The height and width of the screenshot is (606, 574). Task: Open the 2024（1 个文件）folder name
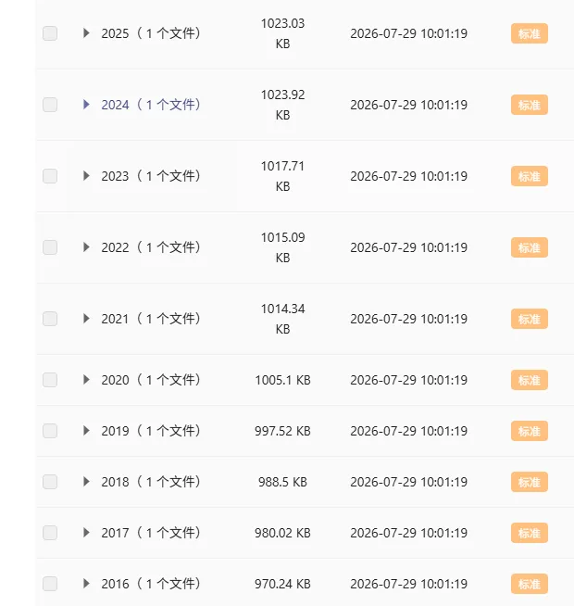click(151, 105)
